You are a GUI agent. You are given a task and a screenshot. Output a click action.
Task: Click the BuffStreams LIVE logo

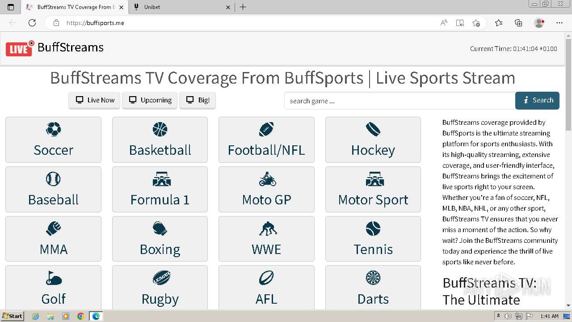click(20, 48)
